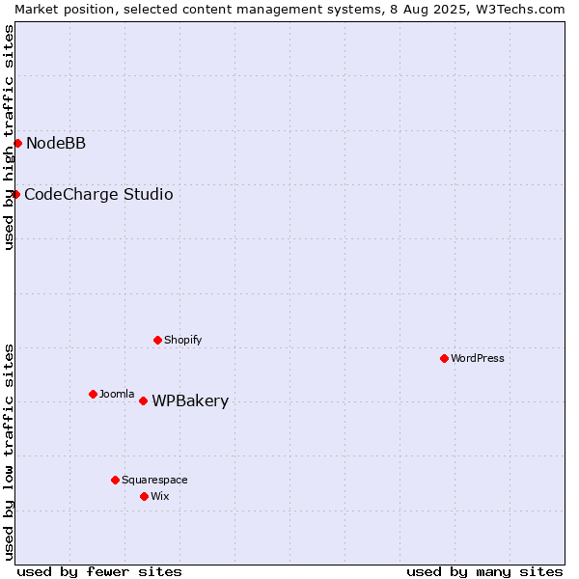
Task: Select the CodeCharge Studio label
Action: pyautogui.click(x=98, y=195)
